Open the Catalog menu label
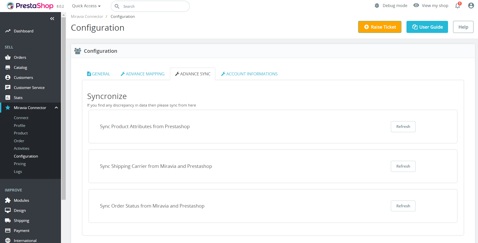478x243 pixels. tap(20, 67)
